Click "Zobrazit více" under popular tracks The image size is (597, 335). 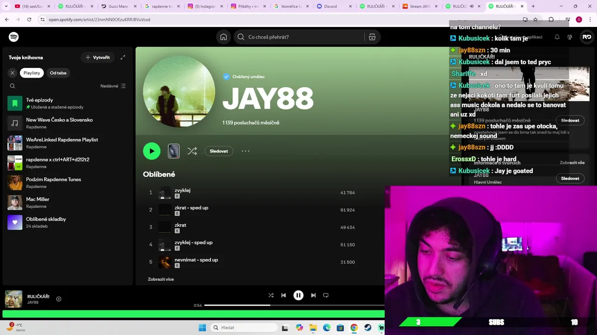[161, 279]
